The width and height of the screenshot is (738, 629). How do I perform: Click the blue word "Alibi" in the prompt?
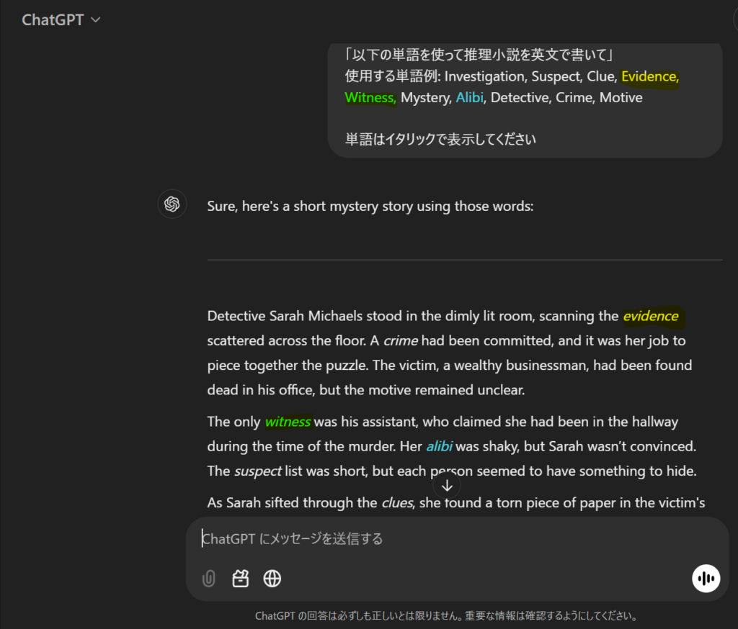(470, 97)
